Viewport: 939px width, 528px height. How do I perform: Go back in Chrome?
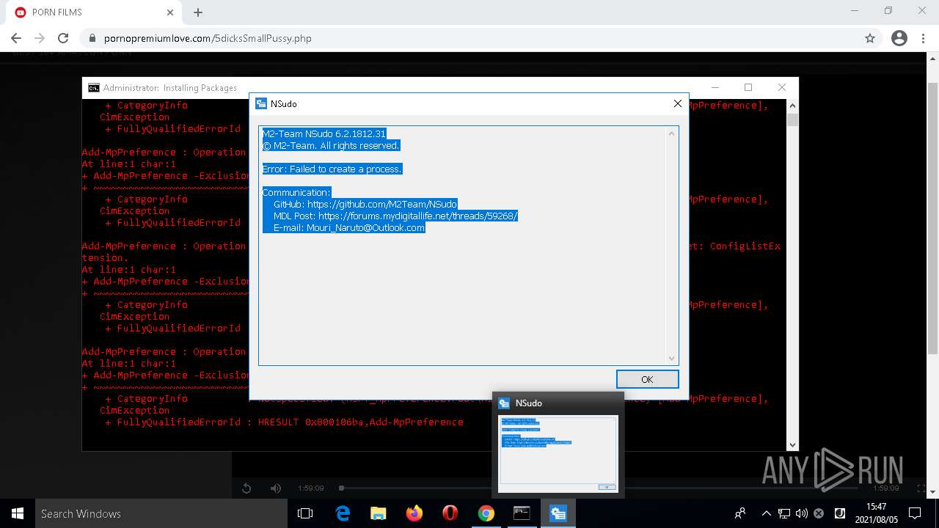(16, 38)
